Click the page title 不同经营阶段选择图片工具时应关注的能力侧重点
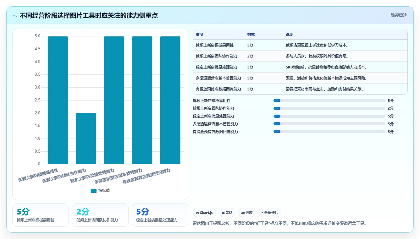Screen dimensions: 420x239 (x=89, y=15)
